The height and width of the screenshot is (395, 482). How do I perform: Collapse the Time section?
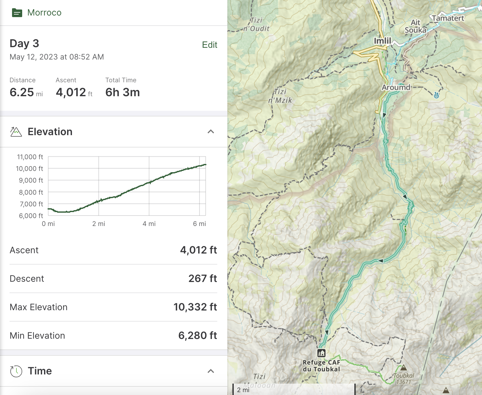pyautogui.click(x=211, y=371)
